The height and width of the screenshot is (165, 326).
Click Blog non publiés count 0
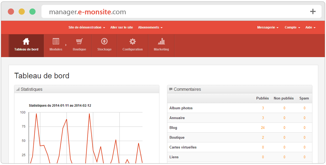pyautogui.click(x=284, y=128)
